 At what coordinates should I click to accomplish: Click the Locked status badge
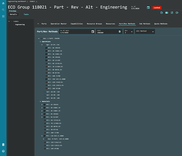point(157,8)
